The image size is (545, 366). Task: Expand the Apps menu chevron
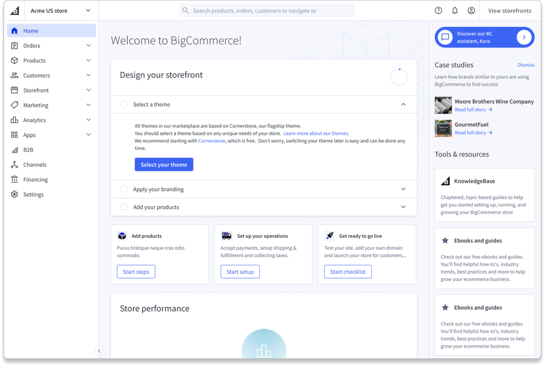point(88,135)
